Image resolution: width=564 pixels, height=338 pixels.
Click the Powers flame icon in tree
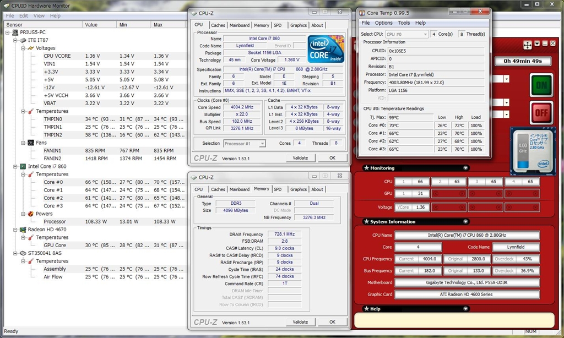pyautogui.click(x=31, y=214)
